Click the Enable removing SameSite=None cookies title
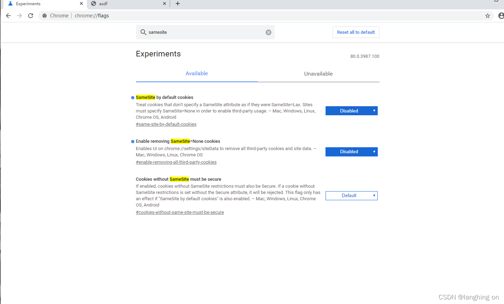Screen dimensions: 504x304 (178, 141)
